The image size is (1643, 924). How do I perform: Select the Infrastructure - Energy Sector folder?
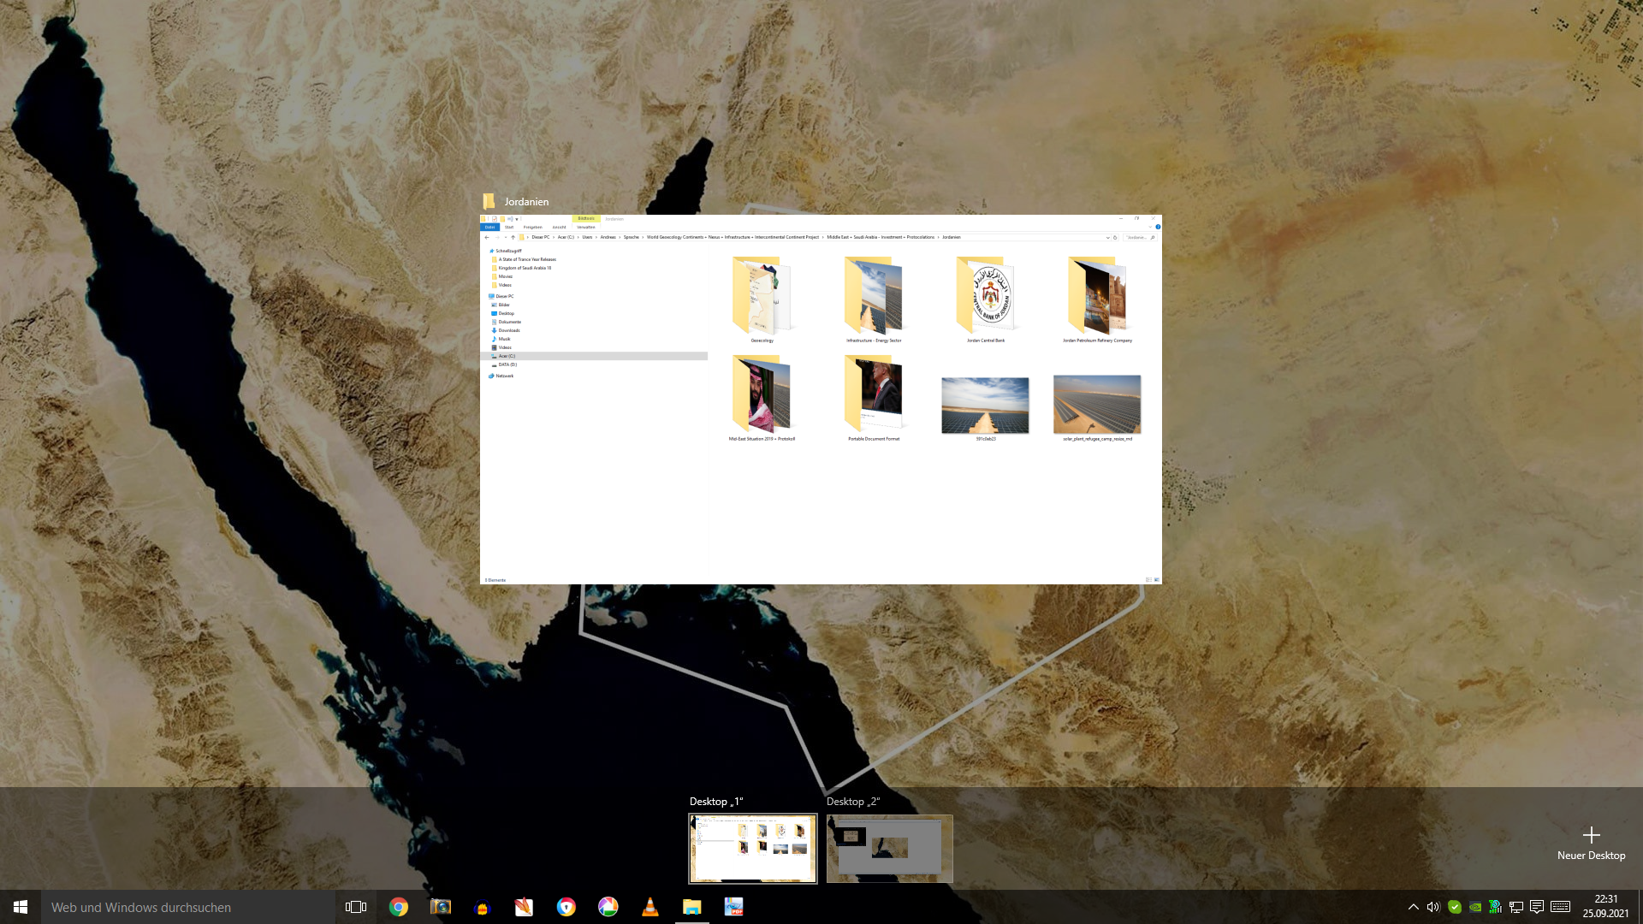click(x=874, y=299)
